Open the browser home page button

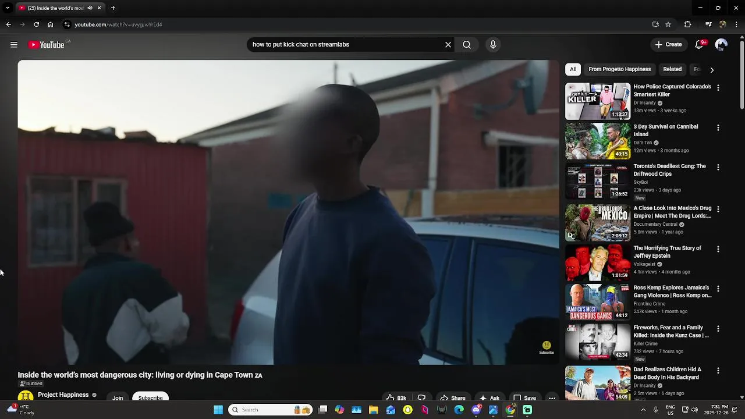[50, 24]
